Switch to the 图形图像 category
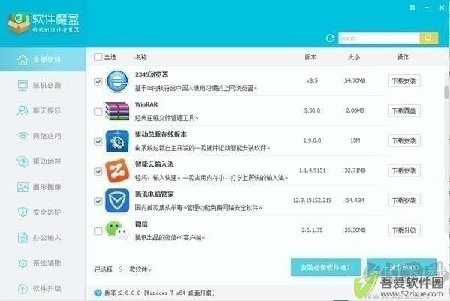The width and height of the screenshot is (450, 301). pyautogui.click(x=43, y=187)
